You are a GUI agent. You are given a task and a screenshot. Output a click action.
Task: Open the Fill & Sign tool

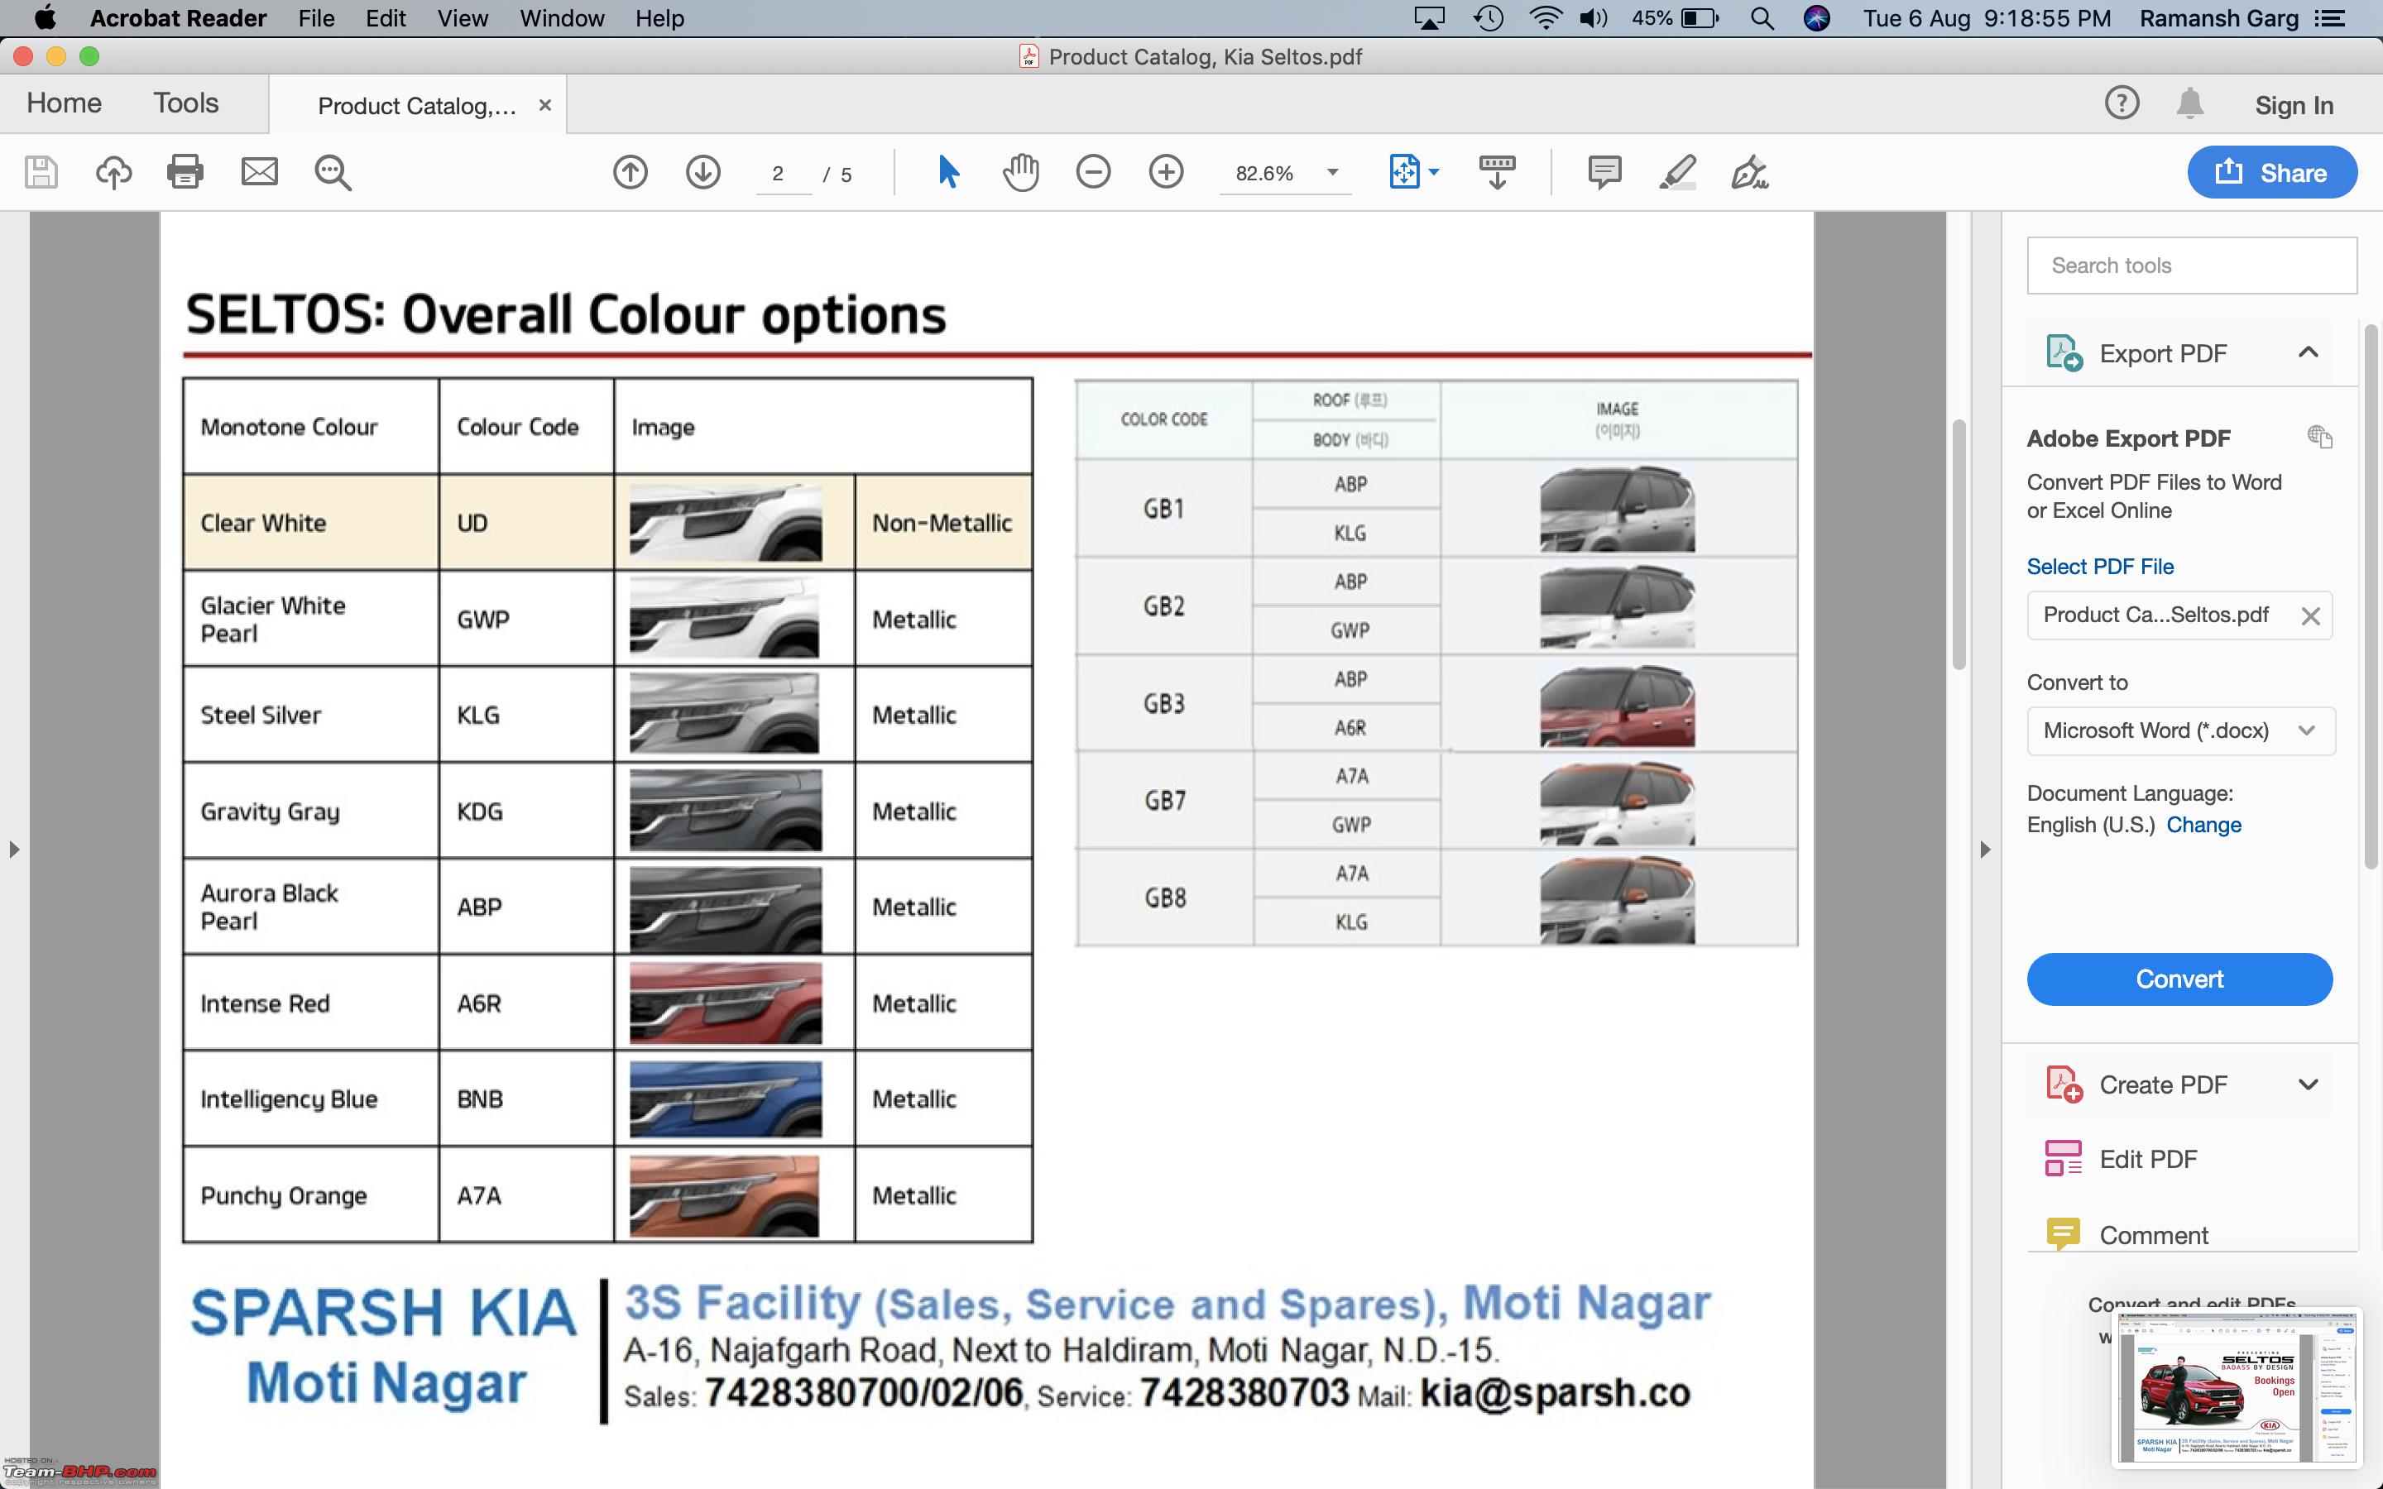1750,172
